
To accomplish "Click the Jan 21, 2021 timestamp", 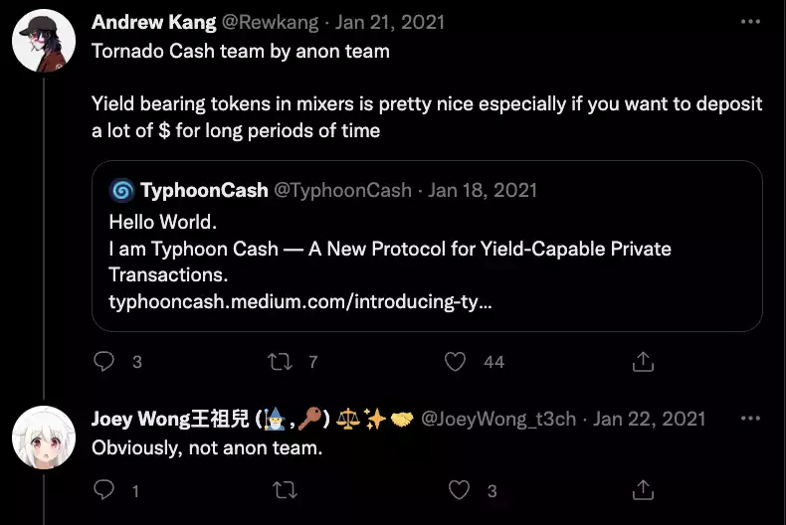I will point(390,22).
